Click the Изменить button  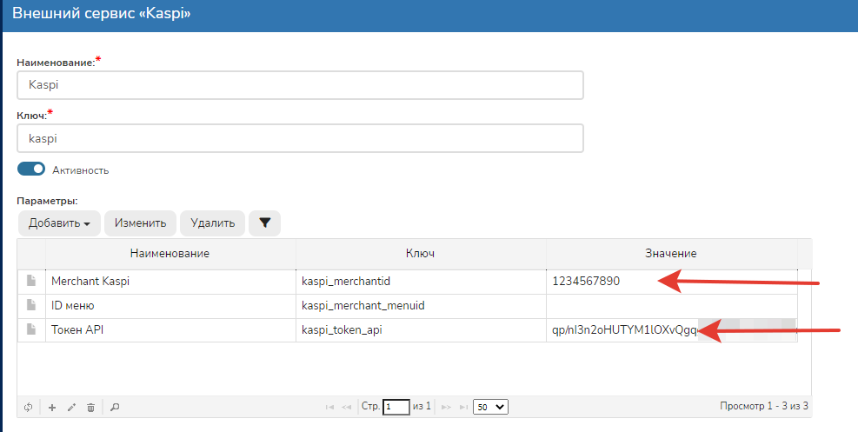tap(140, 223)
